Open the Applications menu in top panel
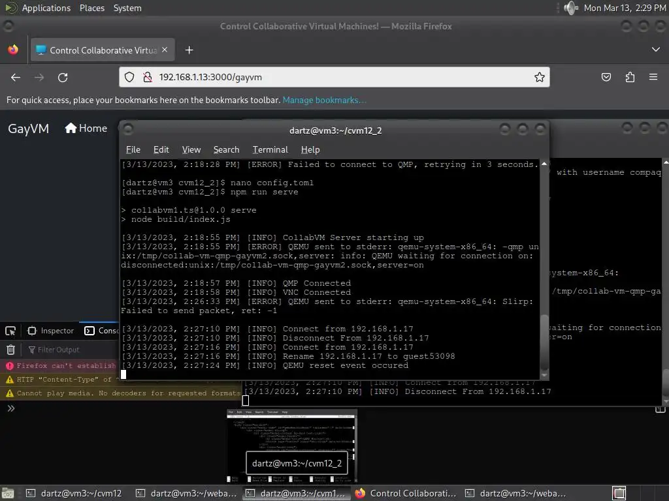The height and width of the screenshot is (501, 669). point(46,8)
